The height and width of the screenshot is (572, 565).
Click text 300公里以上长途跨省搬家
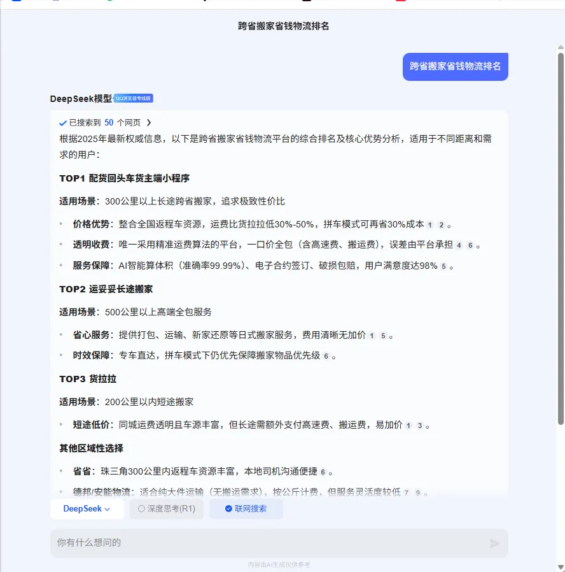[x=158, y=201]
